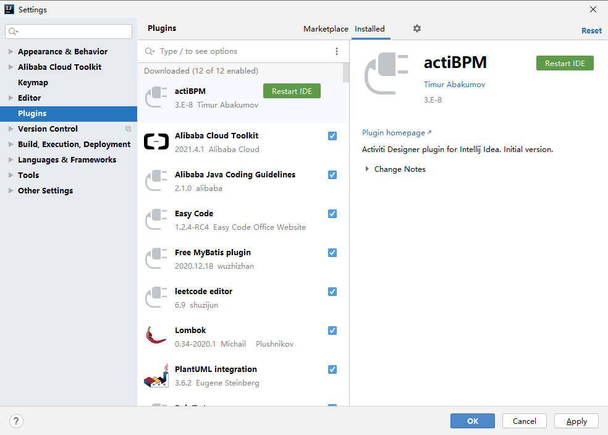Select the Free MyBatis plugin title
This screenshot has width=608, height=435.
tap(213, 253)
